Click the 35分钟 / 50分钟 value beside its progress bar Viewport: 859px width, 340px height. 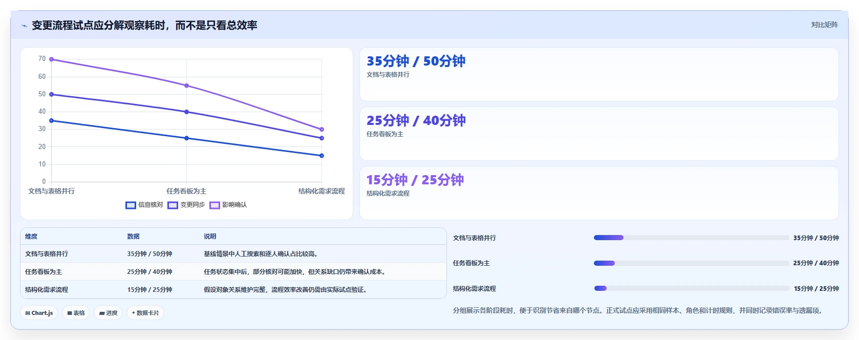click(816, 238)
